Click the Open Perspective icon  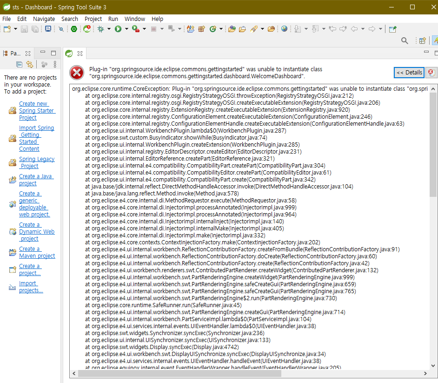[x=422, y=41]
